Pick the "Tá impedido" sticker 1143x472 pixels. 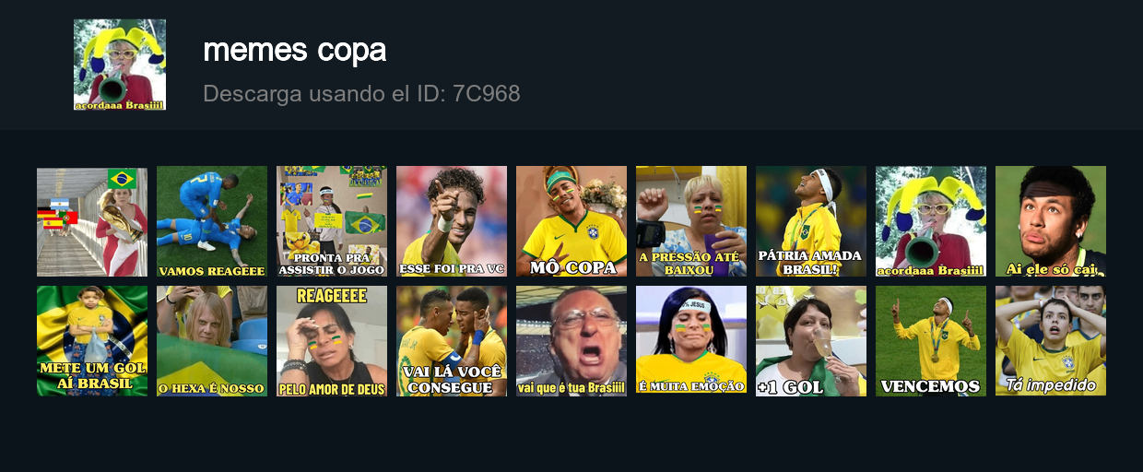pyautogui.click(x=1051, y=341)
